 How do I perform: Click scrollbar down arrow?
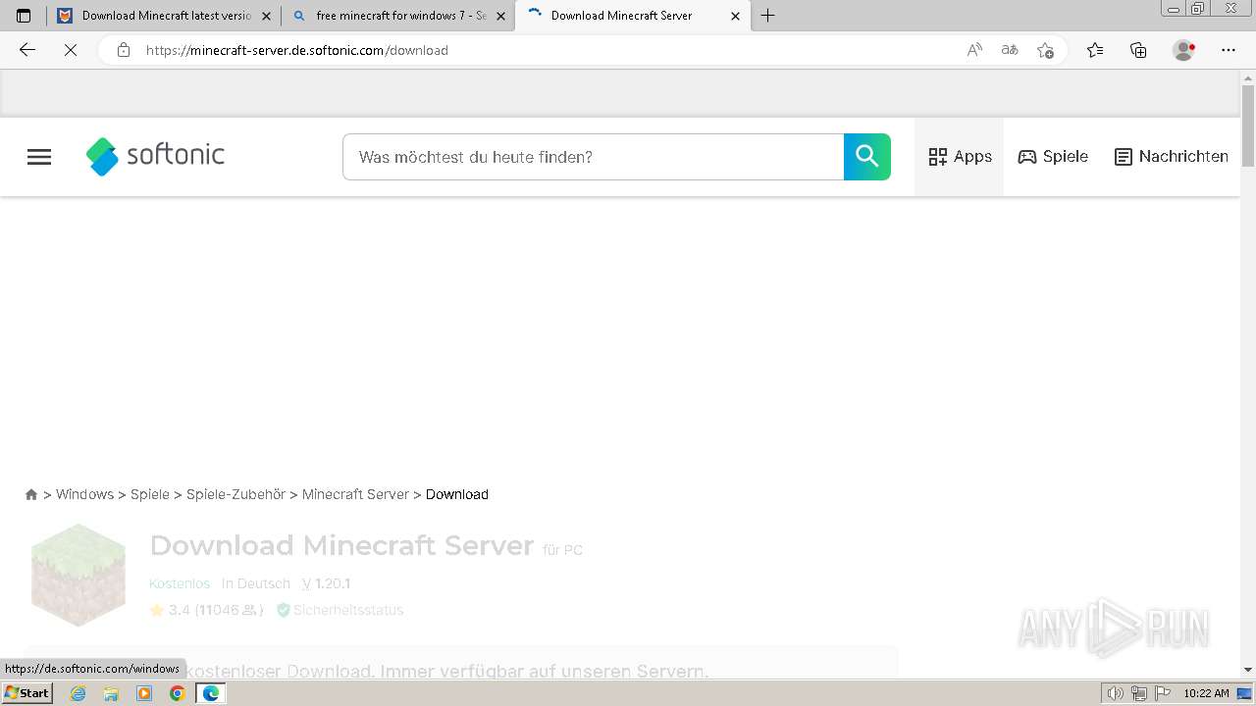1248,670
